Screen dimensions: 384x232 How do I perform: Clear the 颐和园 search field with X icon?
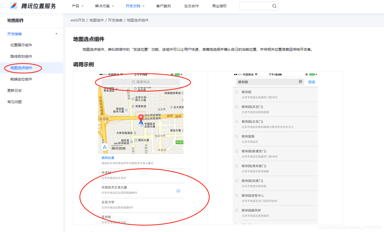[300, 81]
